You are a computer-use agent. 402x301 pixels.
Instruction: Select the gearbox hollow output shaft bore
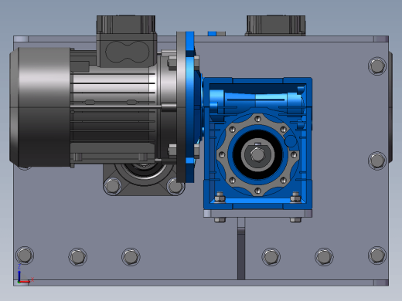coord(257,154)
